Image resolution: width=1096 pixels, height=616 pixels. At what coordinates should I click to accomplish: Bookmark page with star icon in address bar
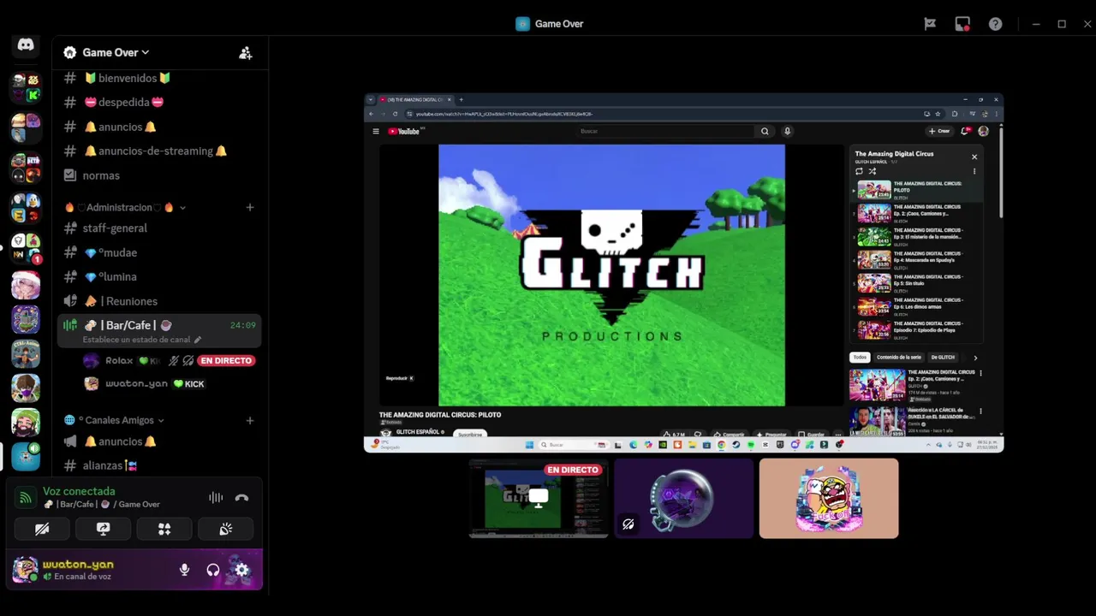point(938,114)
